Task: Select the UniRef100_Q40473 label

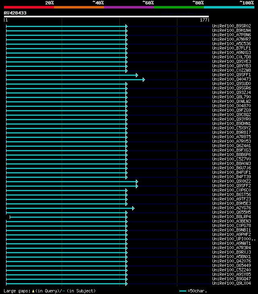Action: [231, 79]
